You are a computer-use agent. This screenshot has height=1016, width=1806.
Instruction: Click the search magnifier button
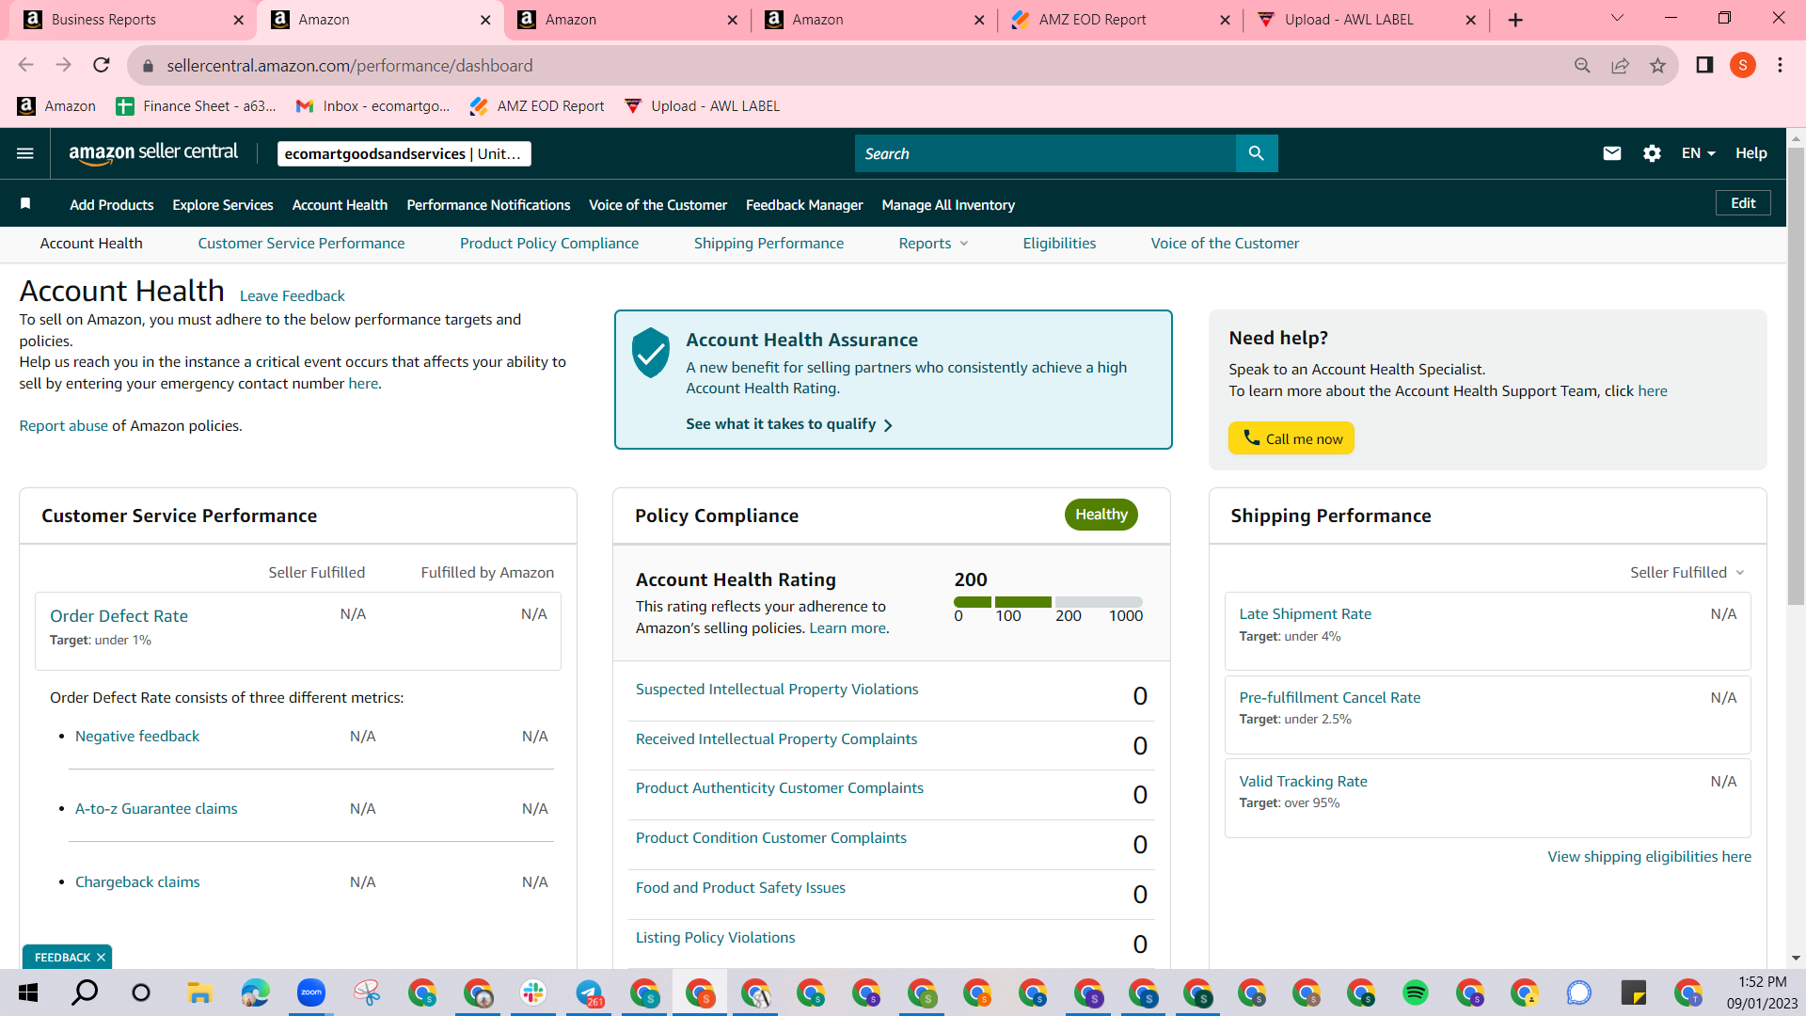pyautogui.click(x=1257, y=153)
